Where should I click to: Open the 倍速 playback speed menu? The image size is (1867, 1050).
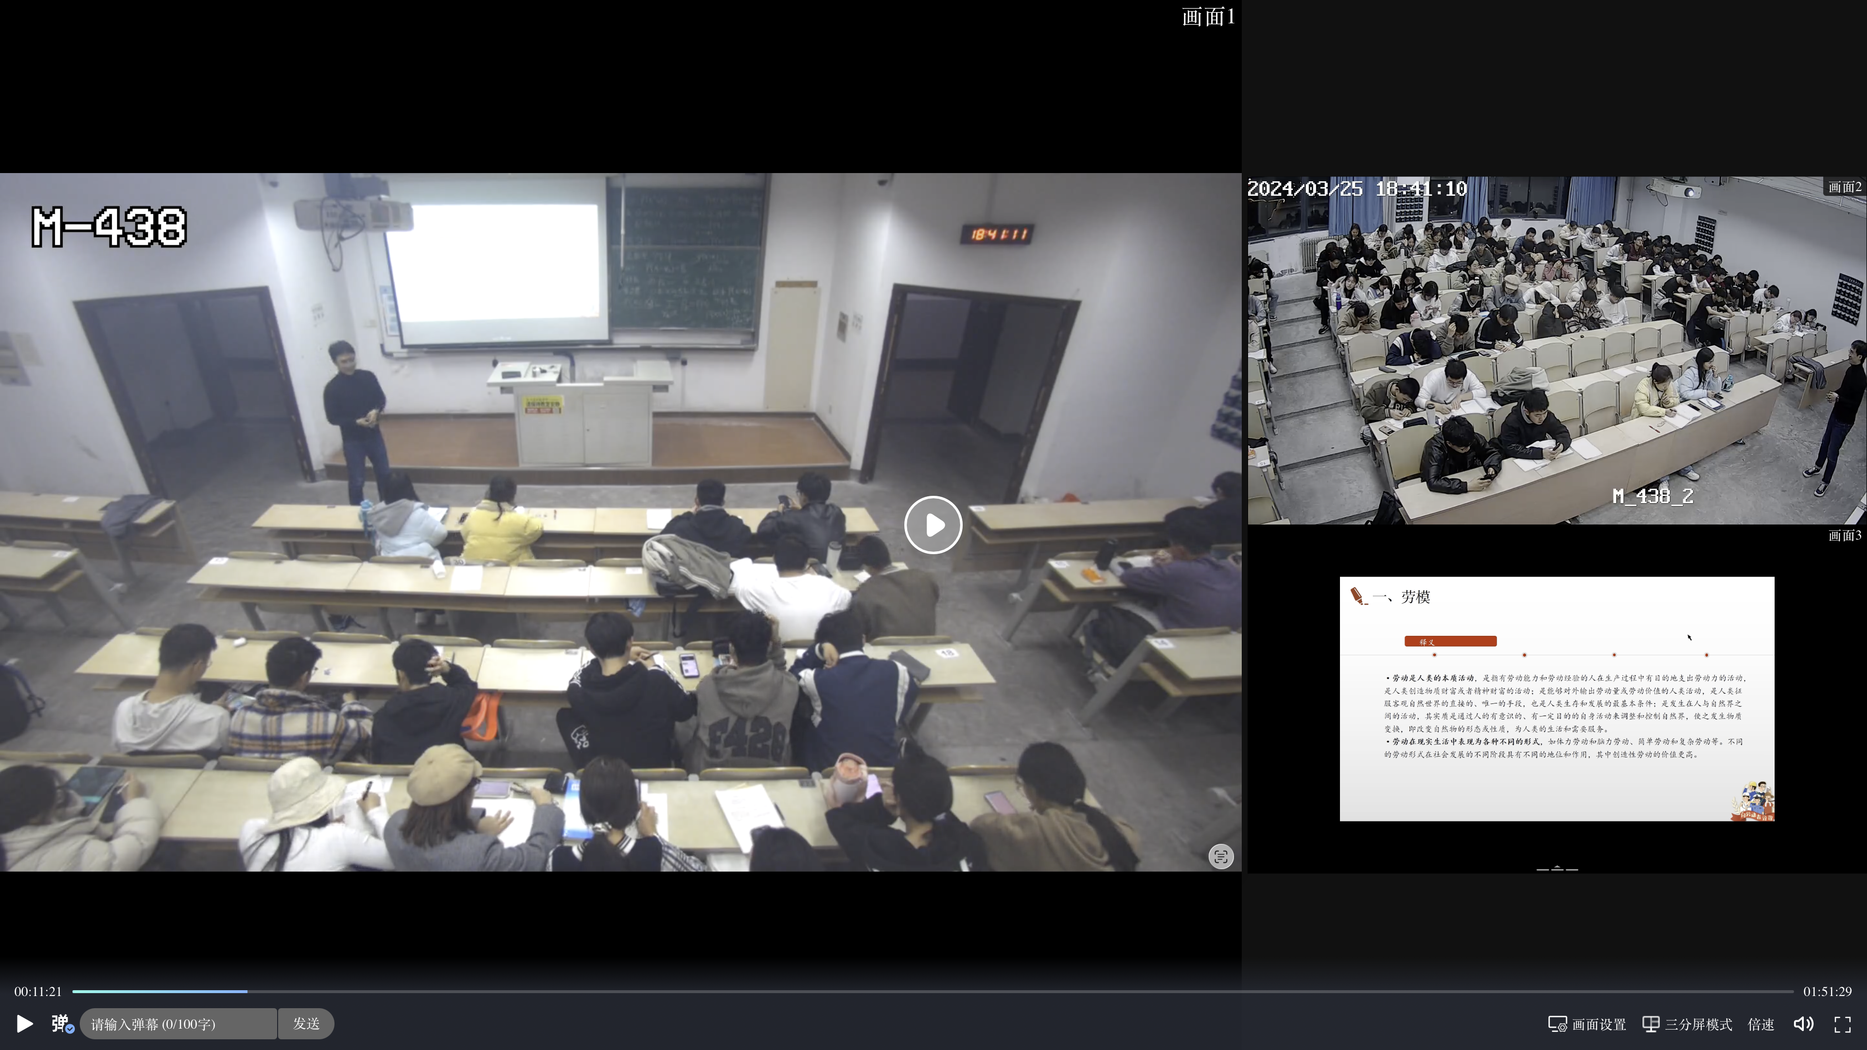pyautogui.click(x=1761, y=1024)
